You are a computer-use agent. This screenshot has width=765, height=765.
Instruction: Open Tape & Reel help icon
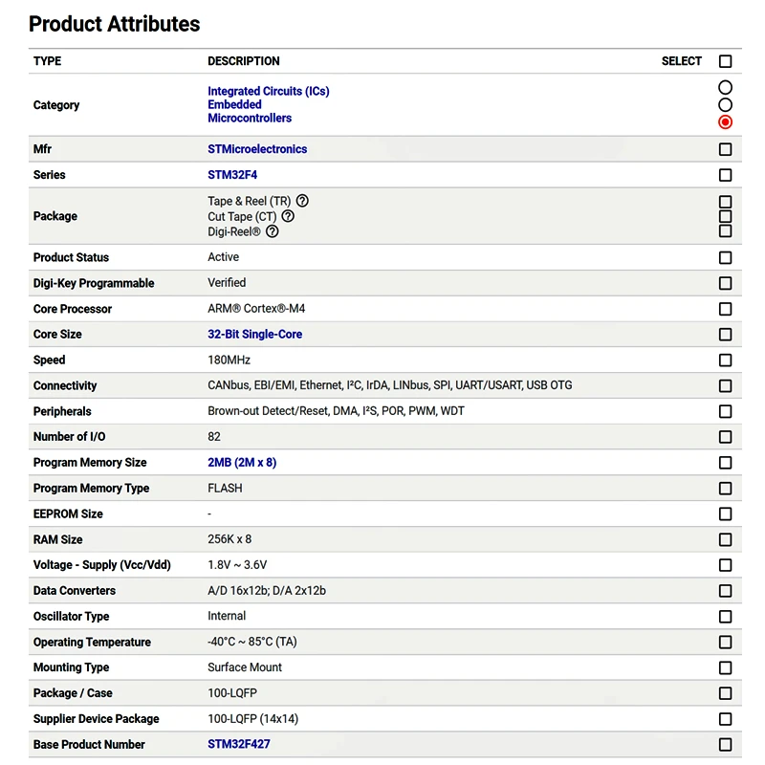(x=302, y=201)
